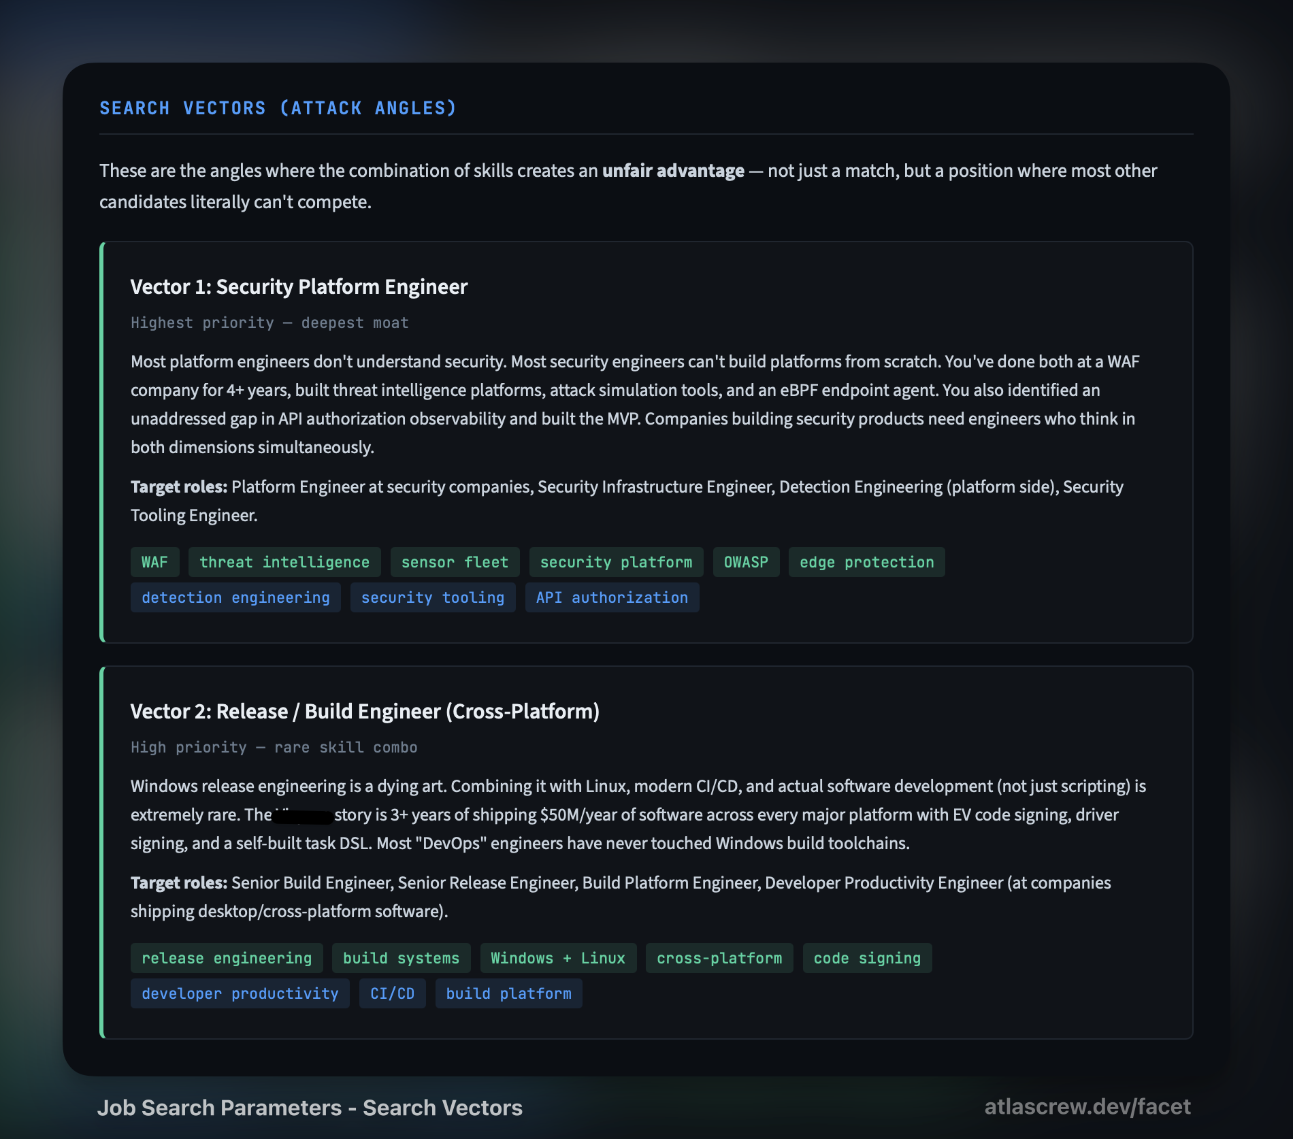Click the detection engineering tag
The image size is (1293, 1139).
(235, 597)
